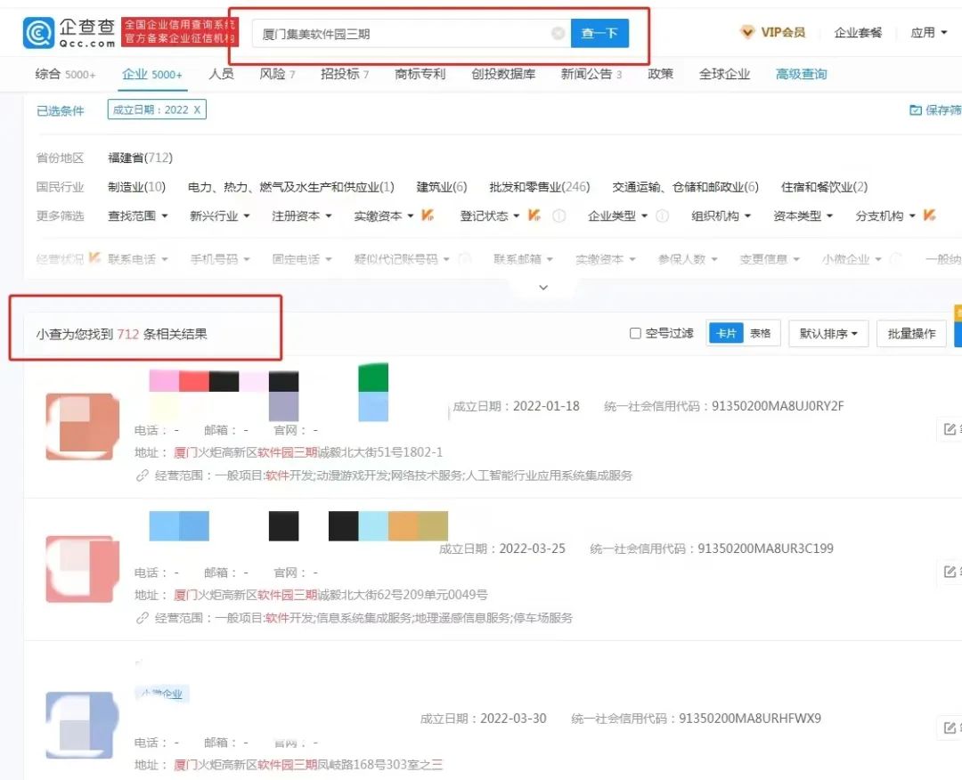Switch to the 新闻公告 tab
This screenshot has width=962, height=780.
[591, 74]
